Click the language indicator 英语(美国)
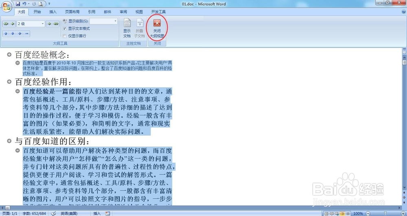Screen dimensions: 407x216 tap(69, 214)
